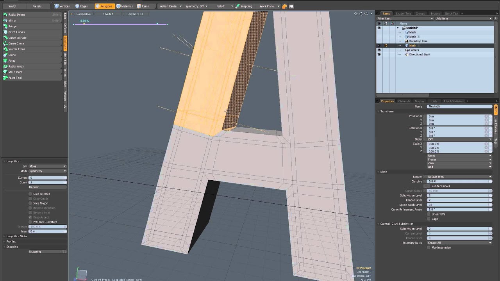The width and height of the screenshot is (500, 281).
Task: Enable the Slice Selected checkbox
Action: pyautogui.click(x=30, y=194)
